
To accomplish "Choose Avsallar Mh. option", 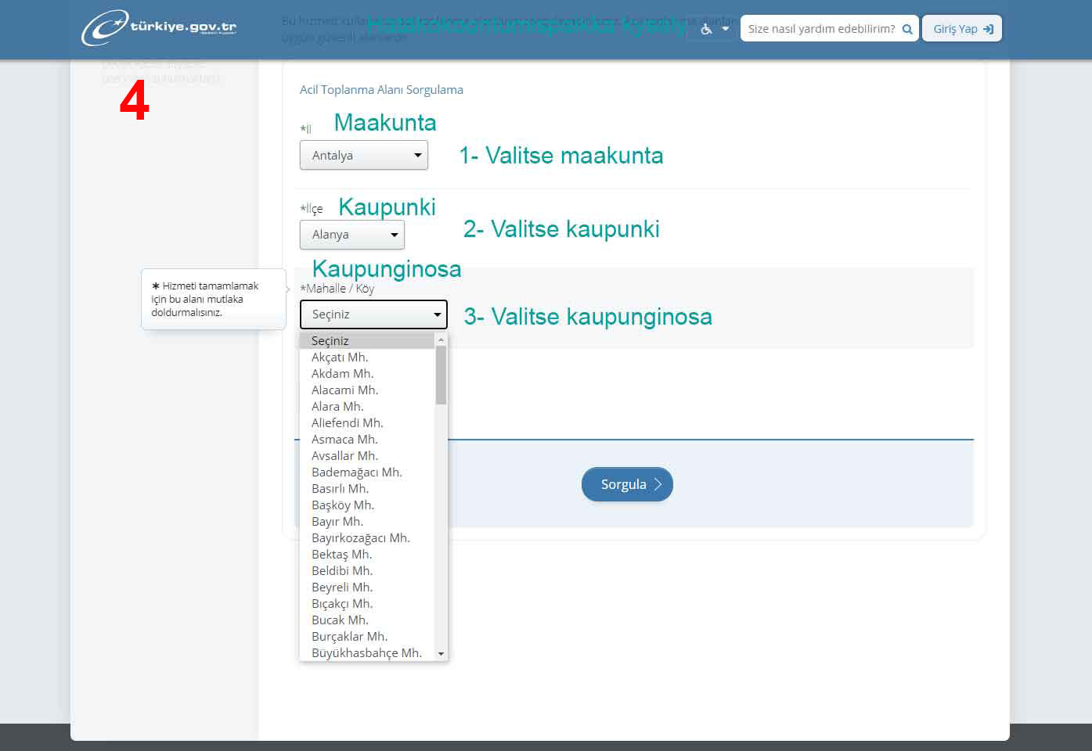I will (x=344, y=456).
